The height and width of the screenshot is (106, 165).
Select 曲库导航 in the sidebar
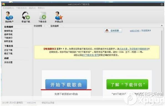coord(8,34)
